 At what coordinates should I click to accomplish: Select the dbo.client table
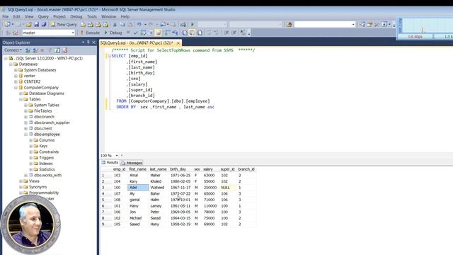pyautogui.click(x=42, y=128)
